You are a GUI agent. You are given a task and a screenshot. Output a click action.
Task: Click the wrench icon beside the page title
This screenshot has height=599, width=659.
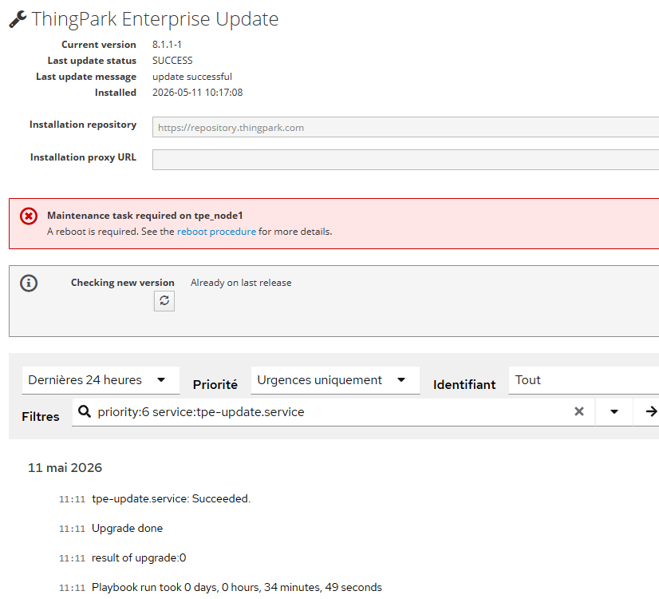pyautogui.click(x=18, y=19)
